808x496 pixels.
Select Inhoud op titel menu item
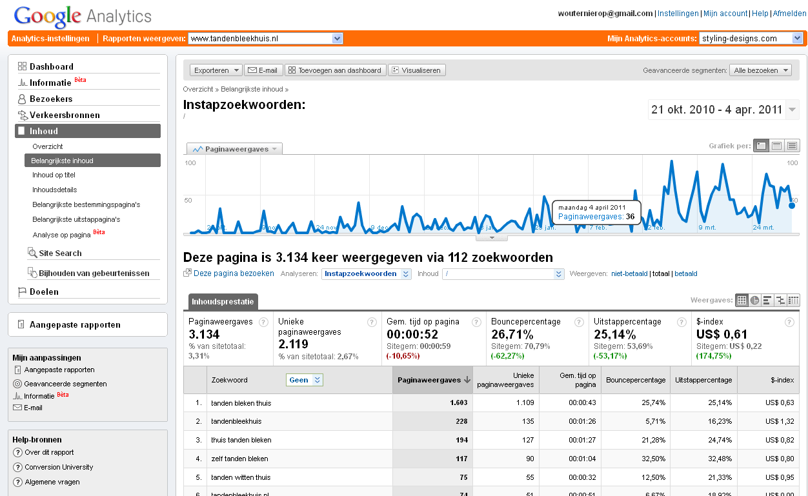point(54,175)
